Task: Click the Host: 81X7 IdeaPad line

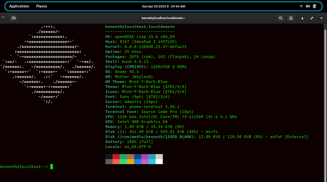Action: pos(141,42)
